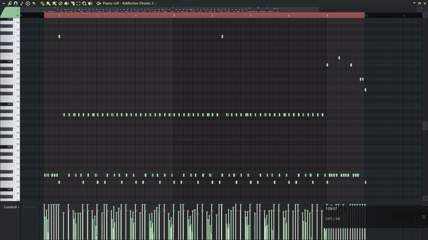
Task: Select the mute tool
Action: 66,3
